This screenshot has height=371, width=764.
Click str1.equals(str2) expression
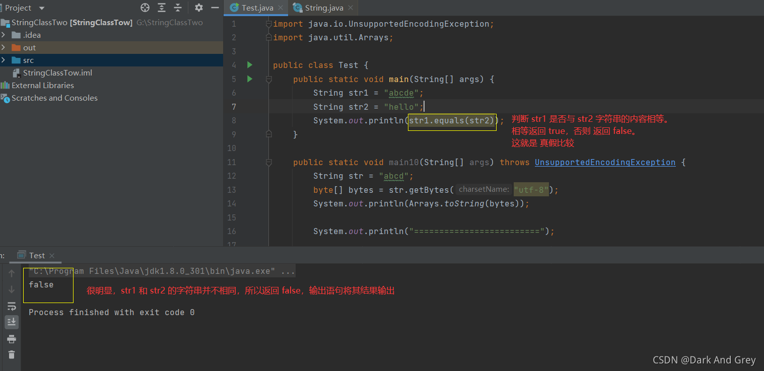pos(451,121)
